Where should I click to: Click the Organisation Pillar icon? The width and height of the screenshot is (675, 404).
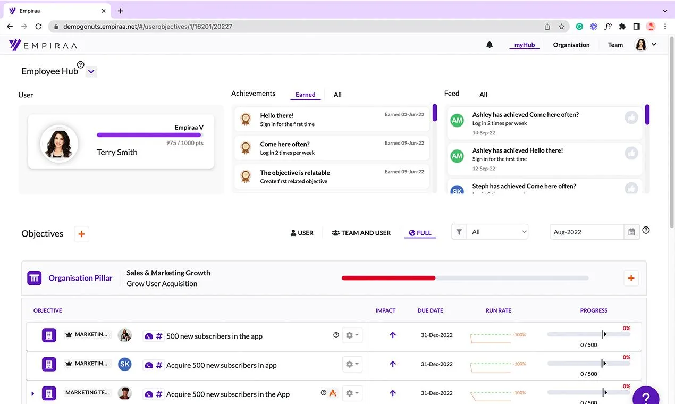click(x=35, y=278)
